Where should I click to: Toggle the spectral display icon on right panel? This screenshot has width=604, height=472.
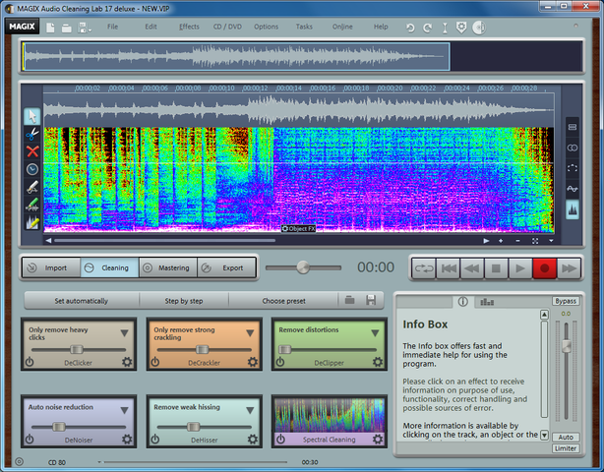pos(573,209)
